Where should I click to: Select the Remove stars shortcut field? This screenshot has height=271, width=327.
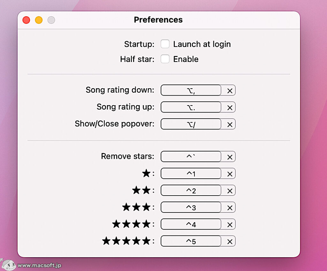pyautogui.click(x=191, y=157)
